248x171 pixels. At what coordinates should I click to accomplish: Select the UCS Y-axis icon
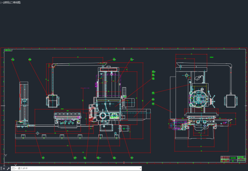6,155
